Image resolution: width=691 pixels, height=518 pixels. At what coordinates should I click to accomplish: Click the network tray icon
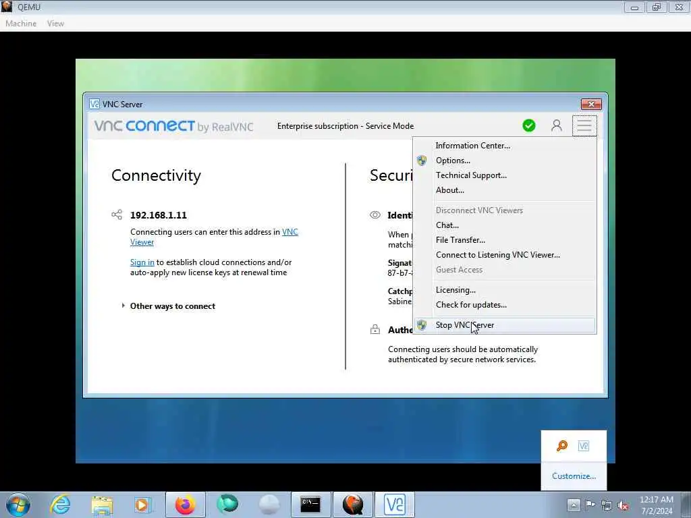607,505
